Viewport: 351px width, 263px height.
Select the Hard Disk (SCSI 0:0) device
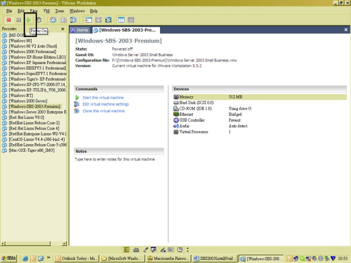(196, 103)
